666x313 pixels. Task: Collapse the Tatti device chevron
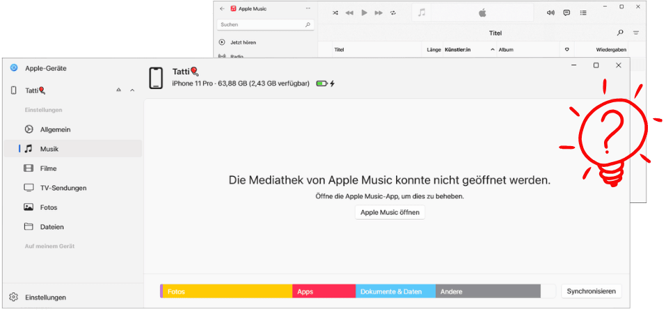click(132, 90)
